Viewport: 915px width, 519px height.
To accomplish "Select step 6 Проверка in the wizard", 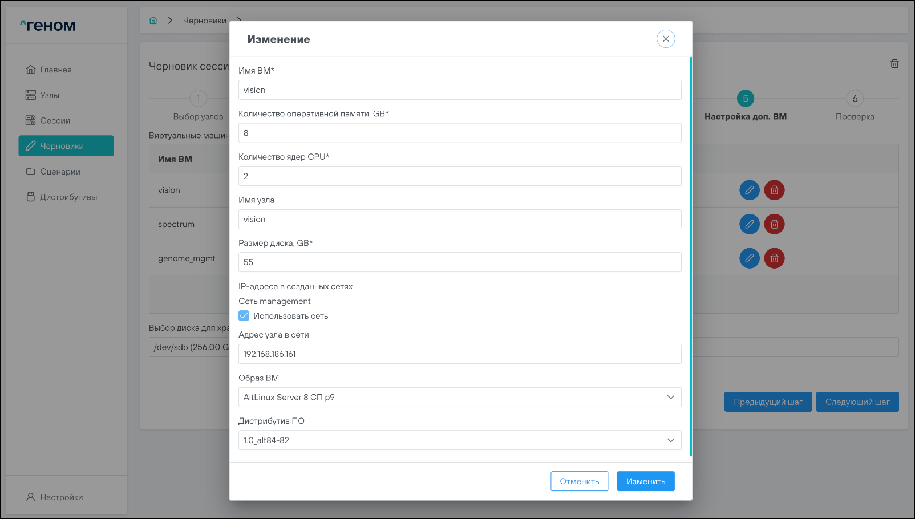I will pyautogui.click(x=855, y=99).
